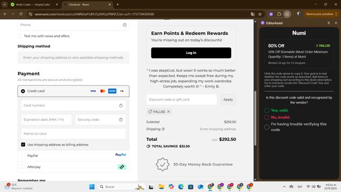Pin the EditorAssist side panel
Screen dimensions: 341x192
tap(329, 23)
